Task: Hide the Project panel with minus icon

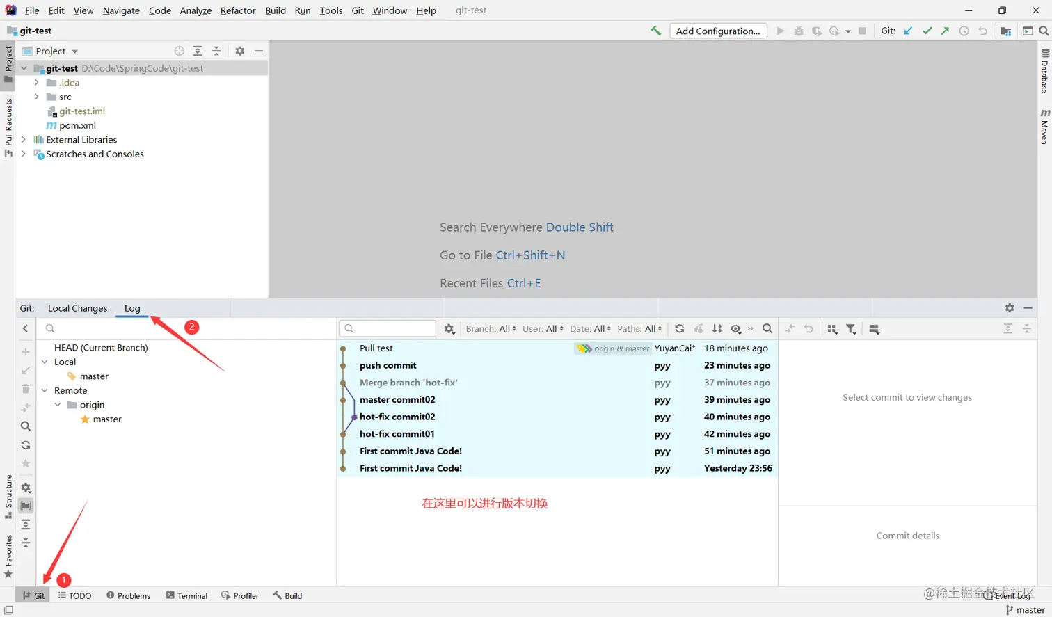Action: click(x=258, y=51)
